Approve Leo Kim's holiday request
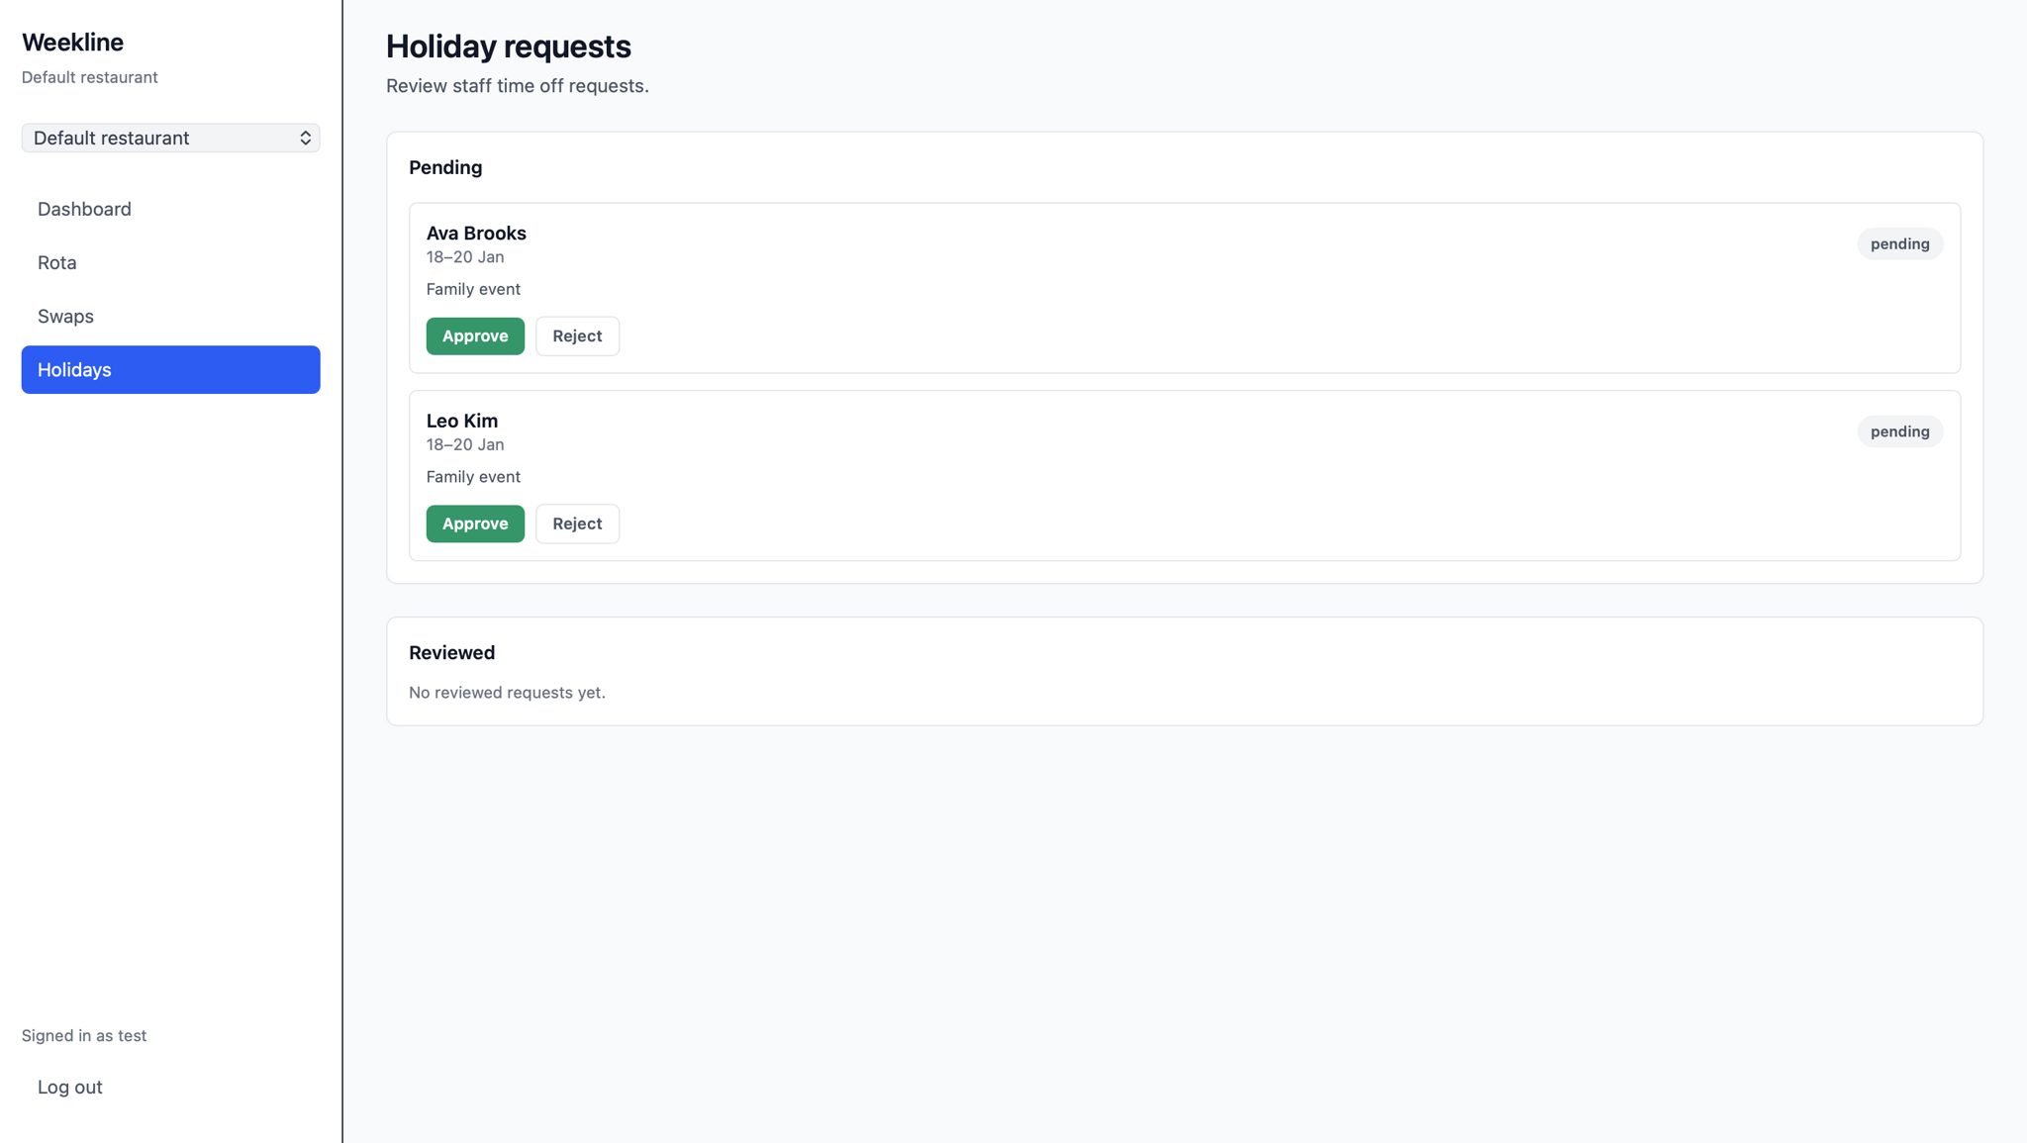 click(x=475, y=524)
